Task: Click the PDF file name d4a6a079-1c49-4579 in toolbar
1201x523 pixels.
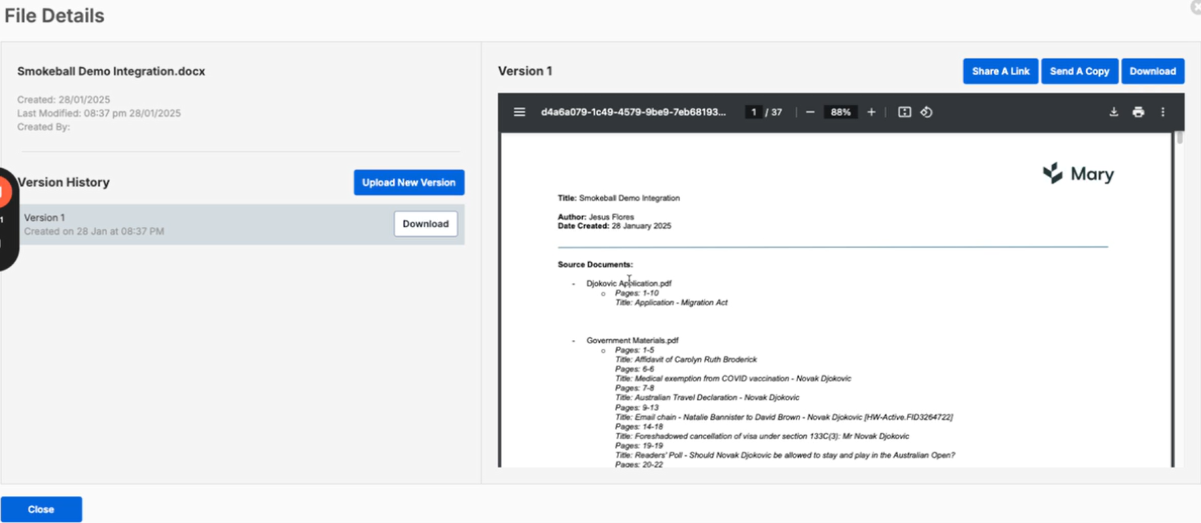Action: (633, 112)
